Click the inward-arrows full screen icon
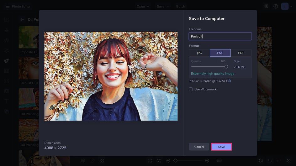296x166 pixels. (x=159, y=161)
